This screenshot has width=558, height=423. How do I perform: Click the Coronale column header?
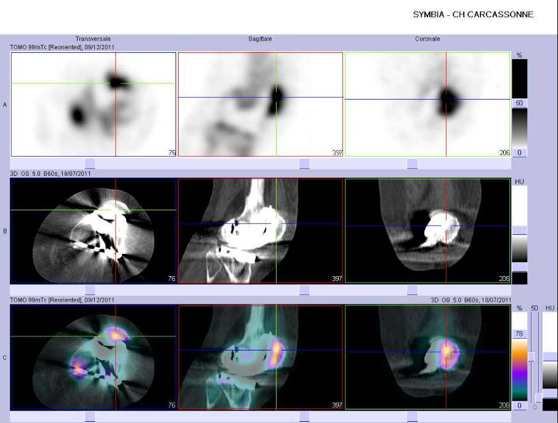click(x=427, y=39)
